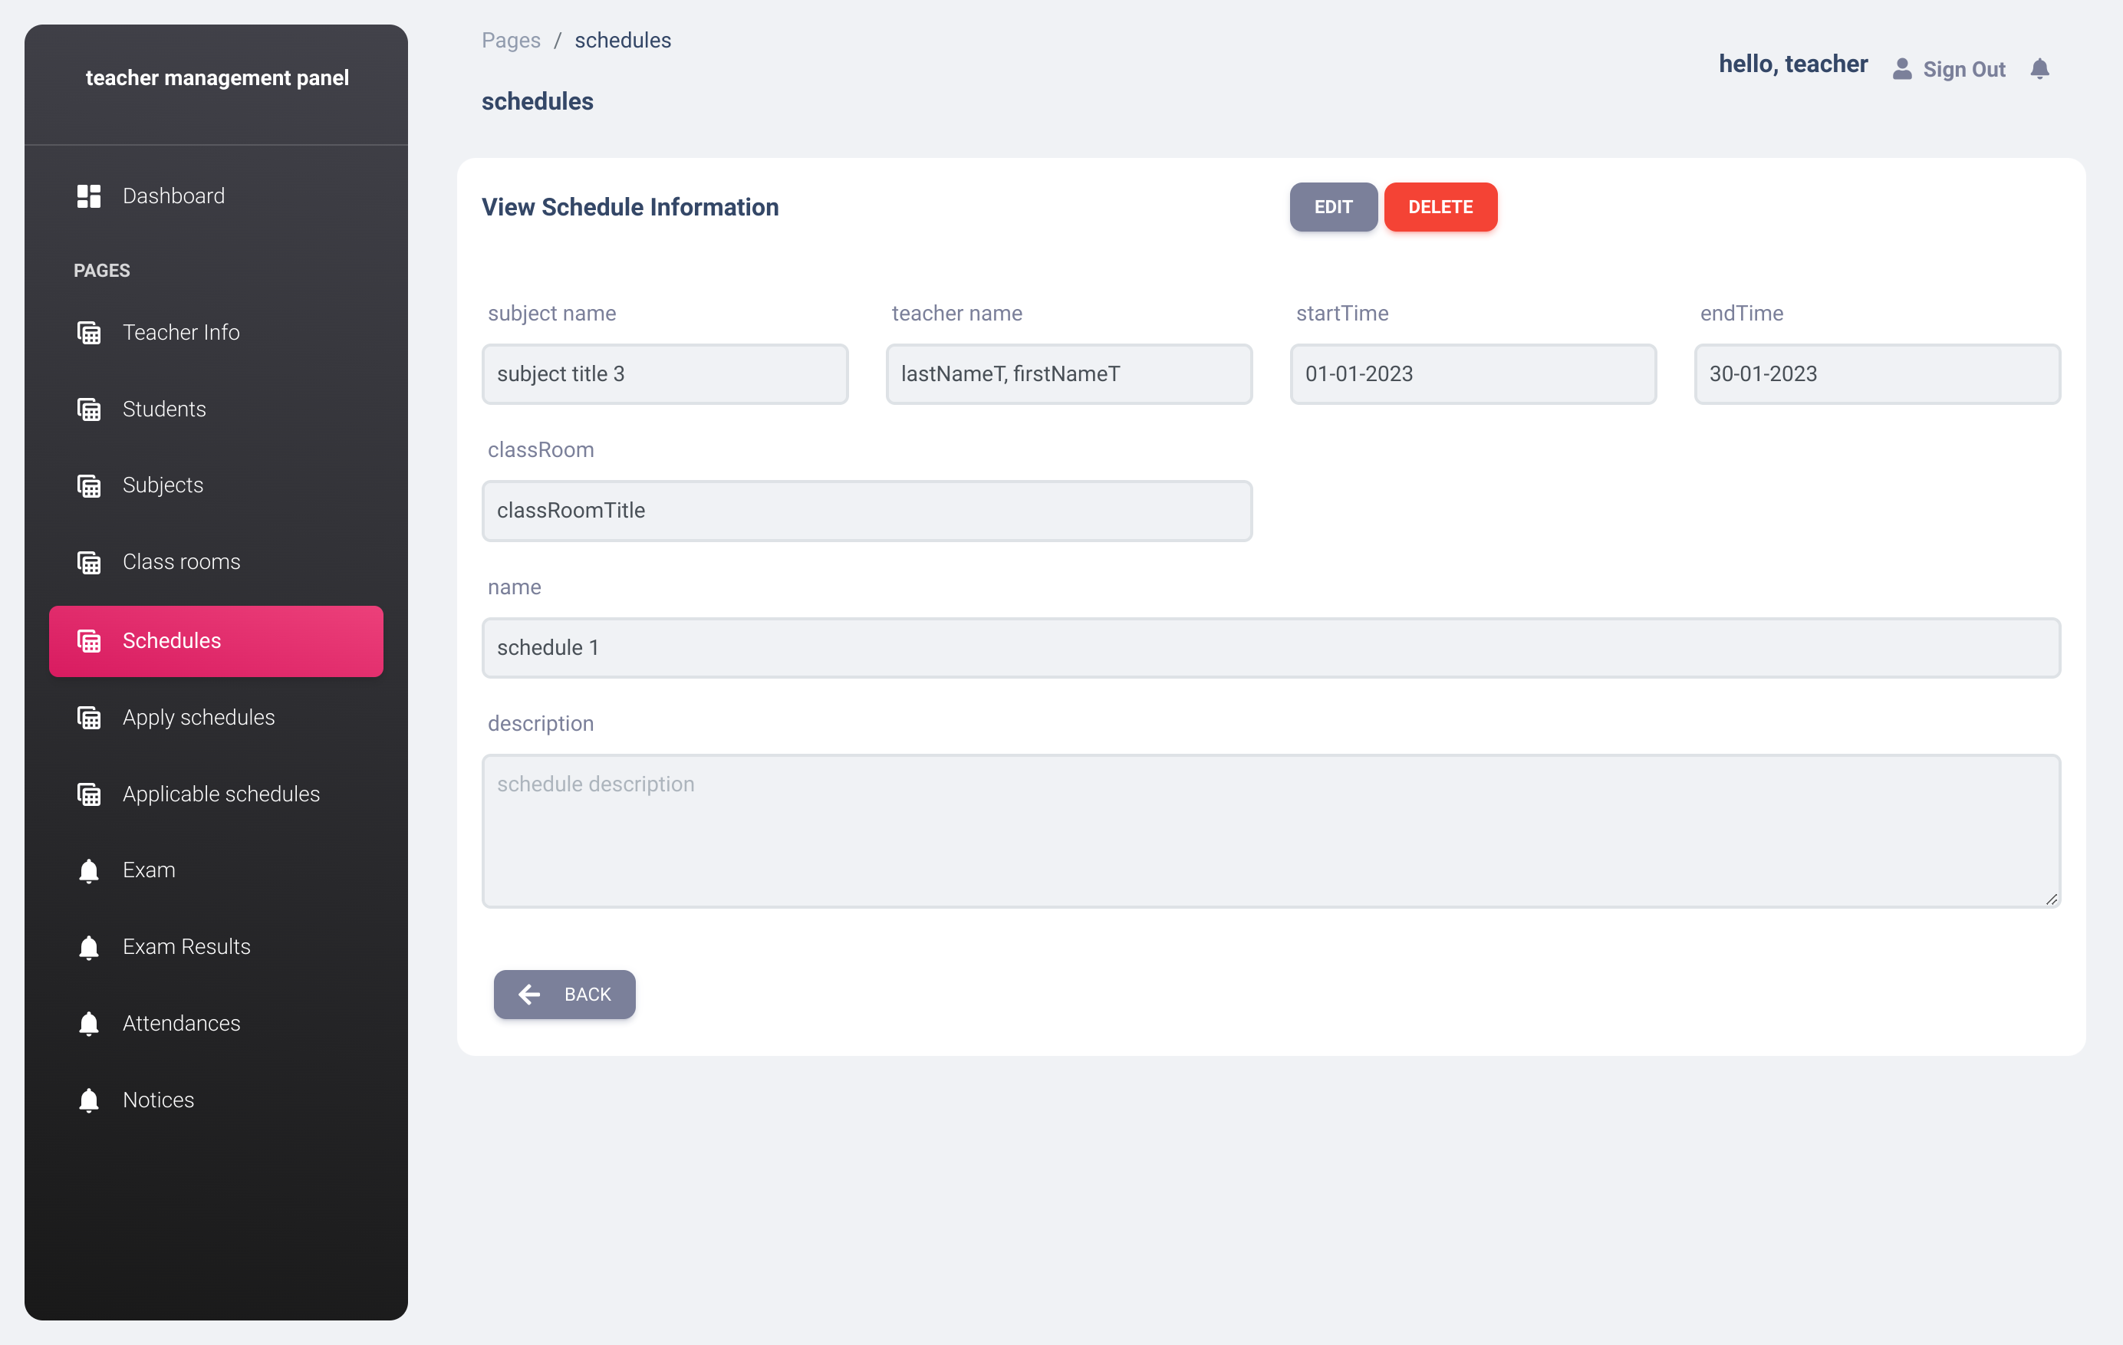Open the Class rooms page
2123x1345 pixels.
pyautogui.click(x=181, y=562)
